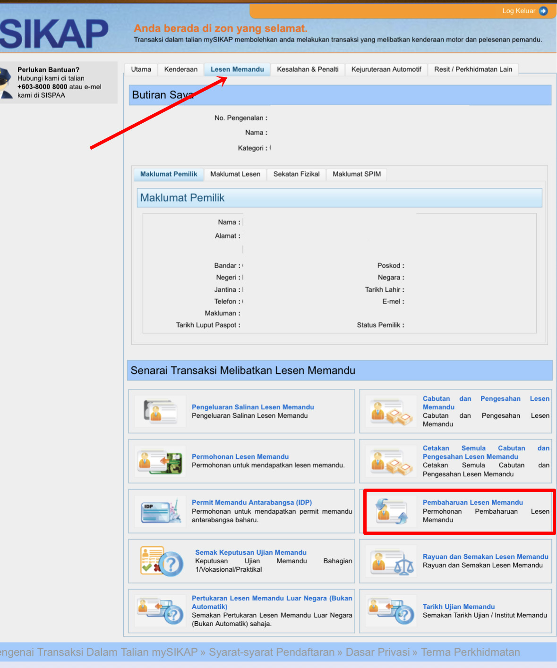Click the Pembaharuan Lesen Memandu icon
The image size is (557, 668).
(391, 511)
